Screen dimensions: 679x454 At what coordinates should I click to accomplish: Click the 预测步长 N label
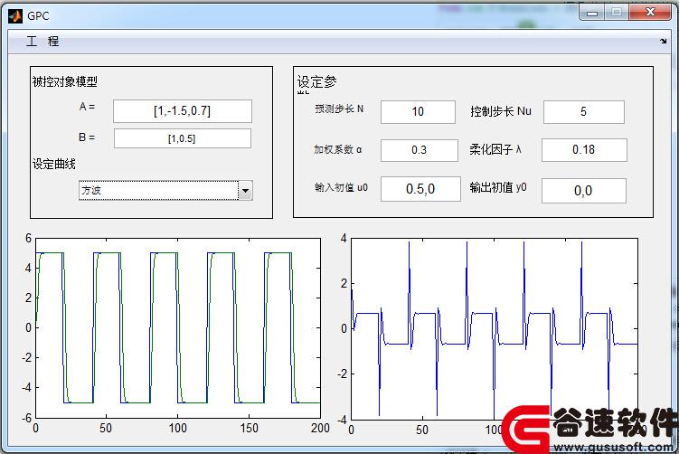click(x=339, y=109)
